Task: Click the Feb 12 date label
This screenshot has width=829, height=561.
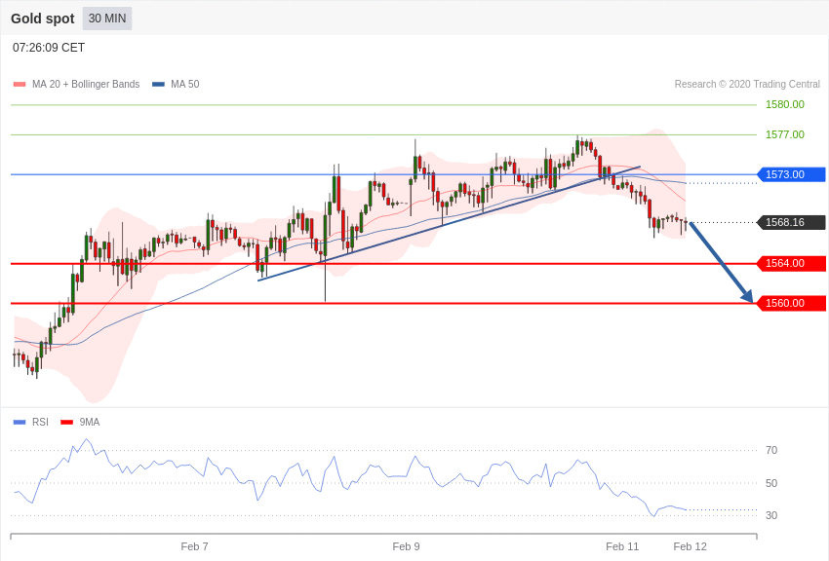Action: point(690,546)
